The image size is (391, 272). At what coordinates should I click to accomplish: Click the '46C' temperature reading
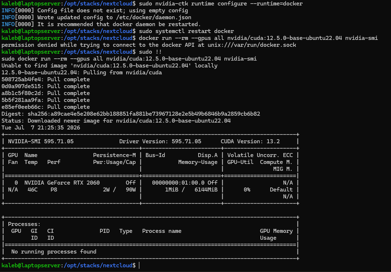click(x=32, y=190)
